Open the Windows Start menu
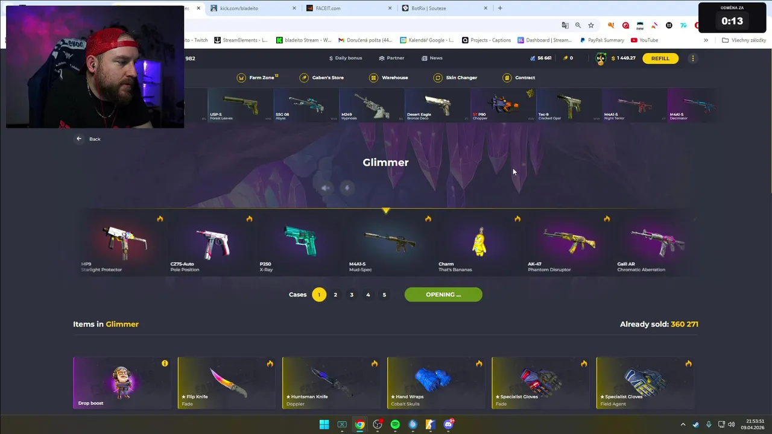The height and width of the screenshot is (434, 772). (x=324, y=424)
